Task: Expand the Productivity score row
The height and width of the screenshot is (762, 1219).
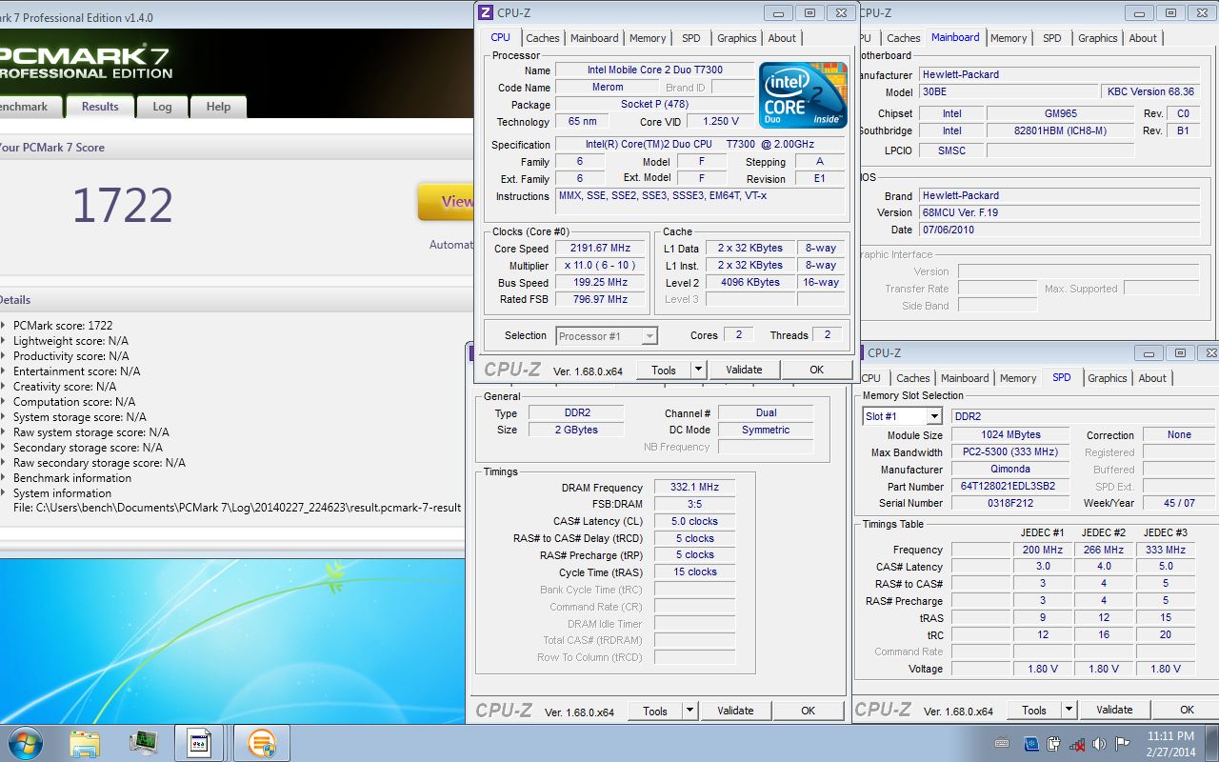Action: pyautogui.click(x=3, y=356)
